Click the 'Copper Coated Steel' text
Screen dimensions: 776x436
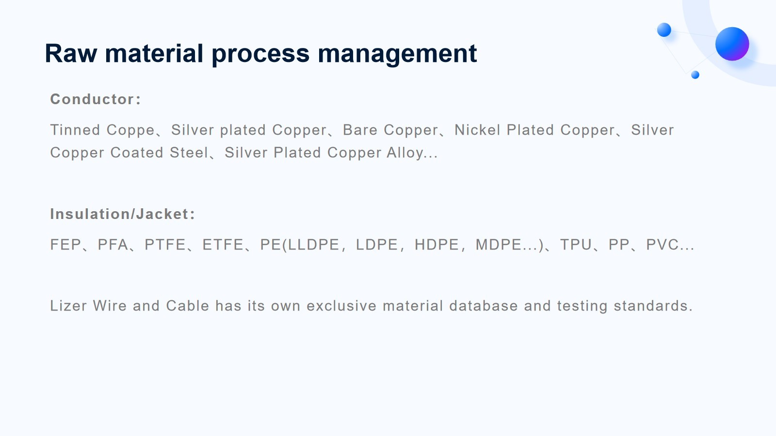point(129,153)
